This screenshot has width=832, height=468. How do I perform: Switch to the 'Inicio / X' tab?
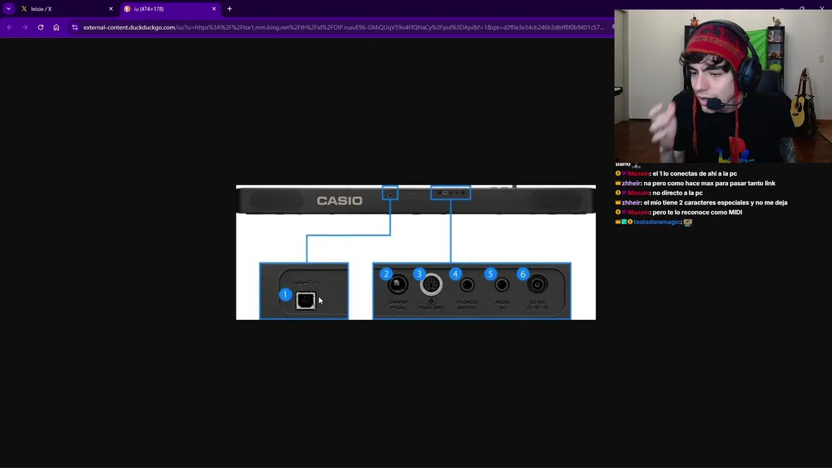[x=65, y=8]
